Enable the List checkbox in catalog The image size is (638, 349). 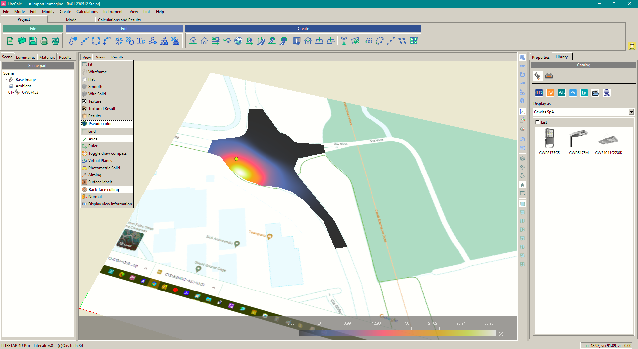(537, 122)
